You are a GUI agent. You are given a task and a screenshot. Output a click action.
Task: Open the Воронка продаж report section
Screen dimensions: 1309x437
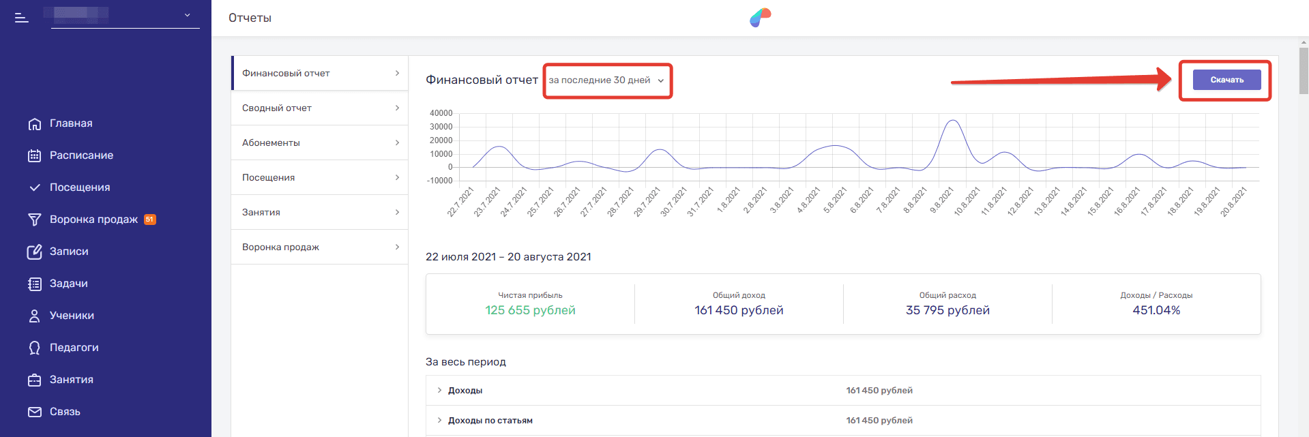[319, 247]
